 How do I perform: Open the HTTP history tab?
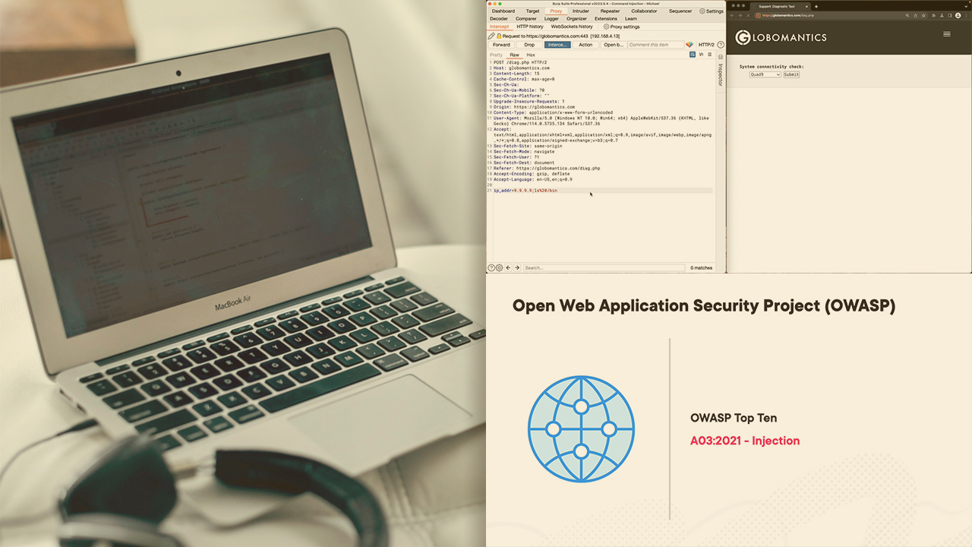[530, 27]
